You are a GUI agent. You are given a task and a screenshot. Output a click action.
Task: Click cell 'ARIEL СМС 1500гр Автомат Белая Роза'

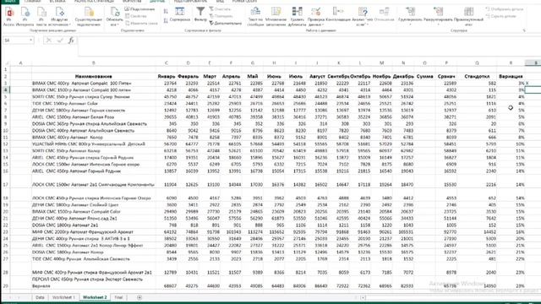click(94, 117)
